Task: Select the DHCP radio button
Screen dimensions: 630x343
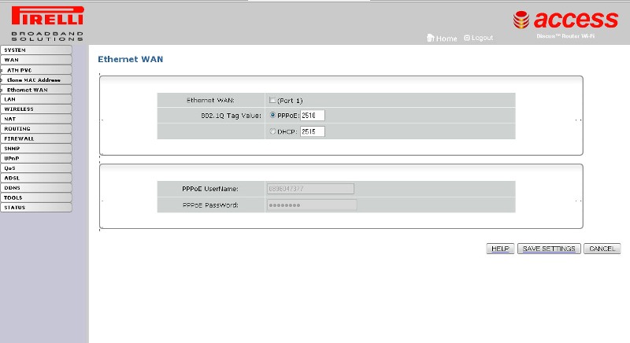Action: 273,131
